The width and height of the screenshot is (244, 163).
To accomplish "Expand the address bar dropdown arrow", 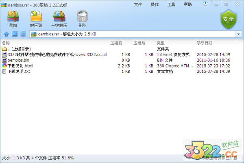I will (x=238, y=34).
